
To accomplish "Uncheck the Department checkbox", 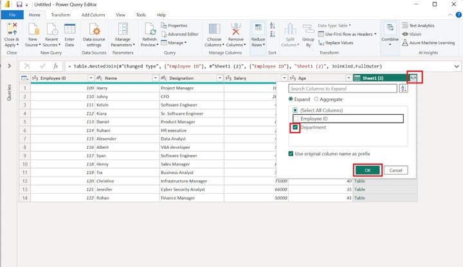I will pyautogui.click(x=295, y=128).
